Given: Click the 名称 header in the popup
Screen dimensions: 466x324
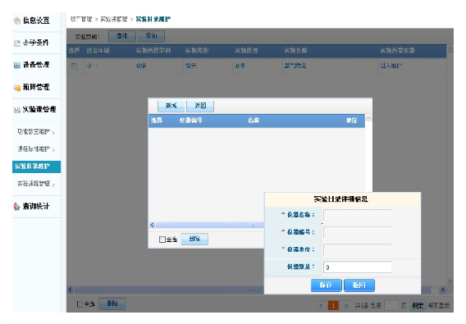Looking at the screenshot, I should point(254,121).
